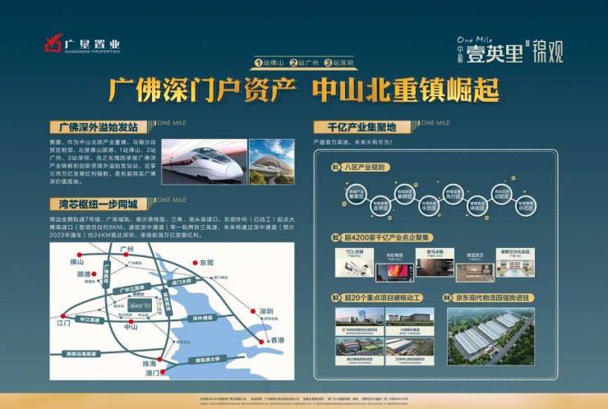Click the 中山 red city marker
The image size is (608, 409).
tap(131, 321)
